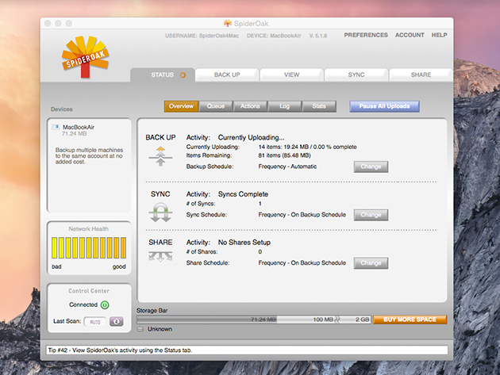500x375 pixels.
Task: Click the Currently Uploading... activity text
Action: tap(252, 138)
